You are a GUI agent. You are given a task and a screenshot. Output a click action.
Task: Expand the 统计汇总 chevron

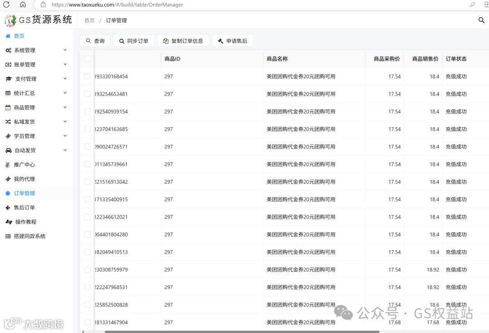point(65,93)
